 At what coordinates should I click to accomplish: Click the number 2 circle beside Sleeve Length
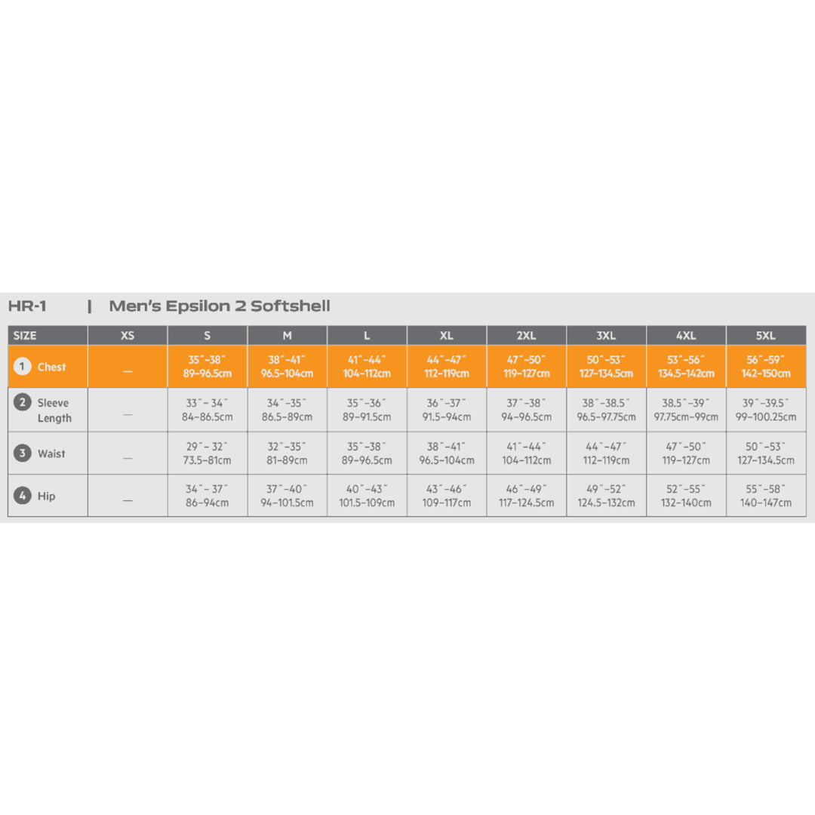pyautogui.click(x=23, y=402)
